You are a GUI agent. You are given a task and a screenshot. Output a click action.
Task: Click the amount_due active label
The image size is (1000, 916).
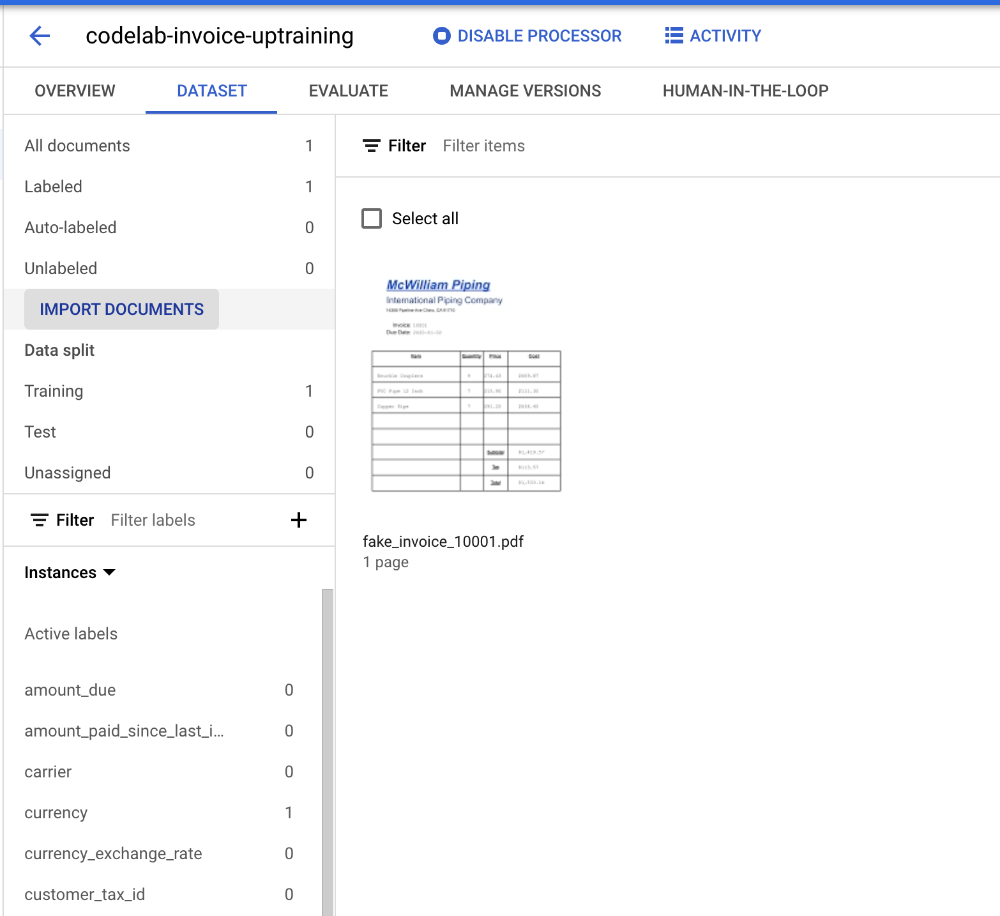[x=70, y=690]
